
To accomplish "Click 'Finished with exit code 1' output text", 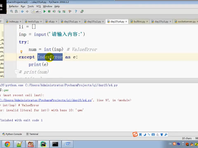I will pos(21,120).
